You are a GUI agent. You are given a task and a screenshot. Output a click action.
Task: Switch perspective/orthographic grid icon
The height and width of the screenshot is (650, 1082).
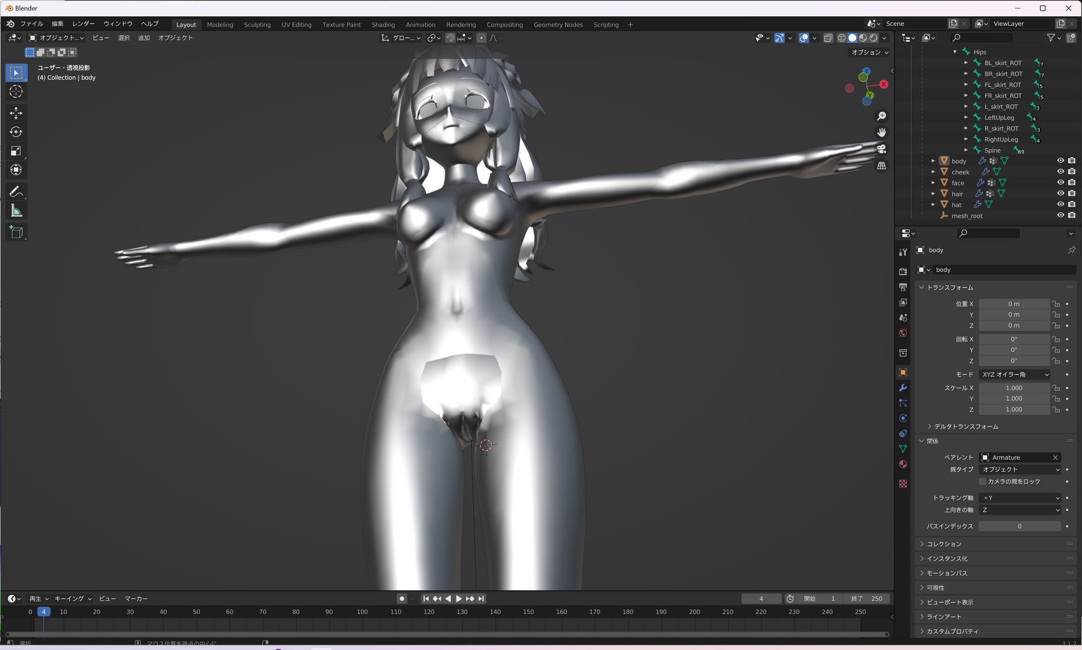pos(881,166)
